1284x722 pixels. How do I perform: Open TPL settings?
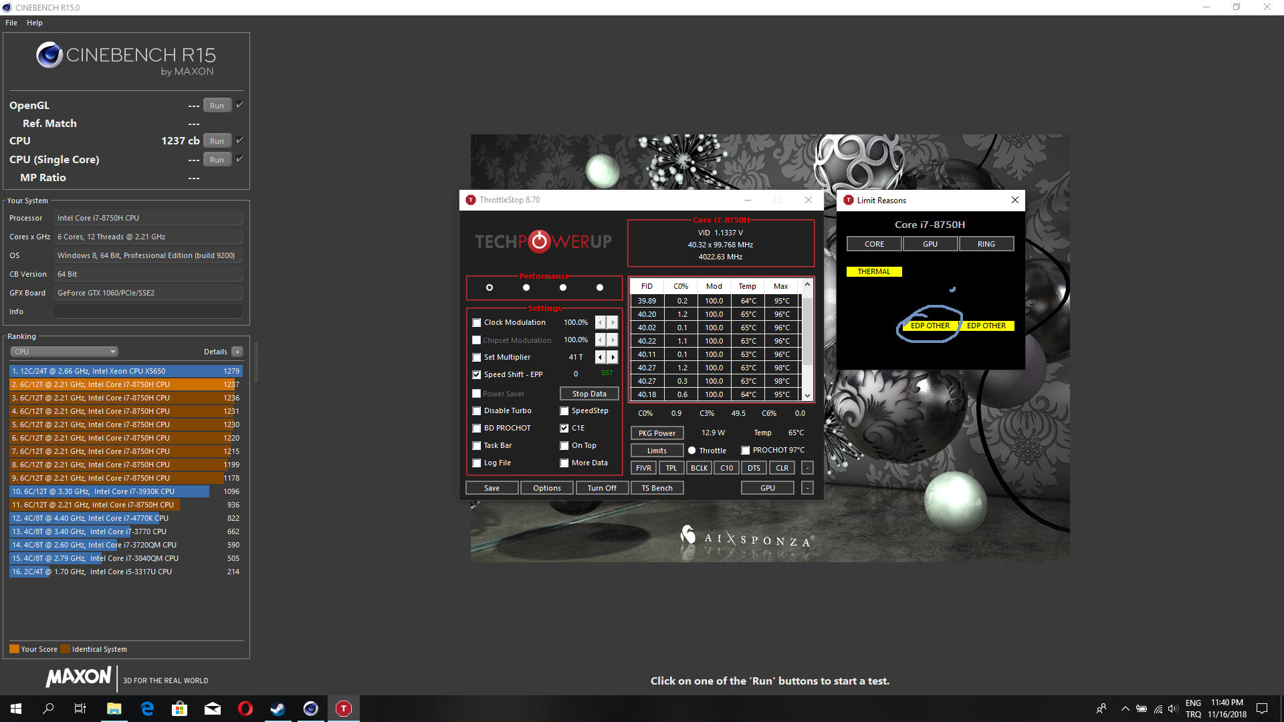pyautogui.click(x=671, y=468)
